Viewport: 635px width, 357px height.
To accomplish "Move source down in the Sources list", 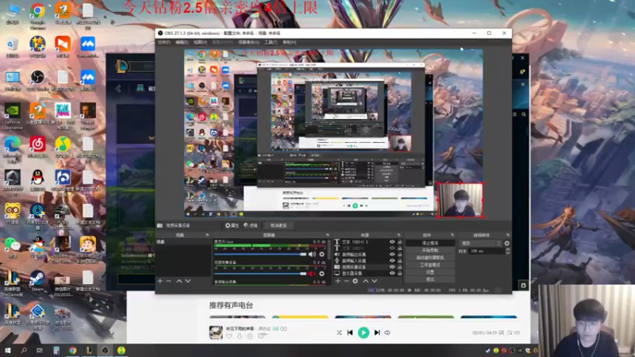I will tap(374, 281).
